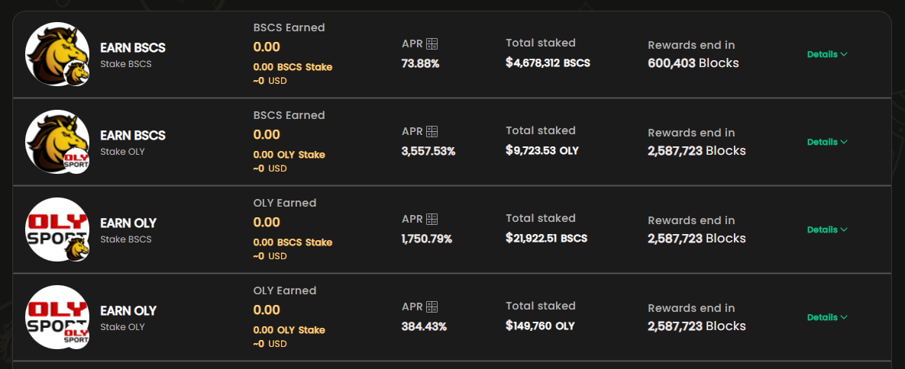Select the EARN OLY Stake OLY title
Viewport: 905px width, 369px height.
coord(128,317)
